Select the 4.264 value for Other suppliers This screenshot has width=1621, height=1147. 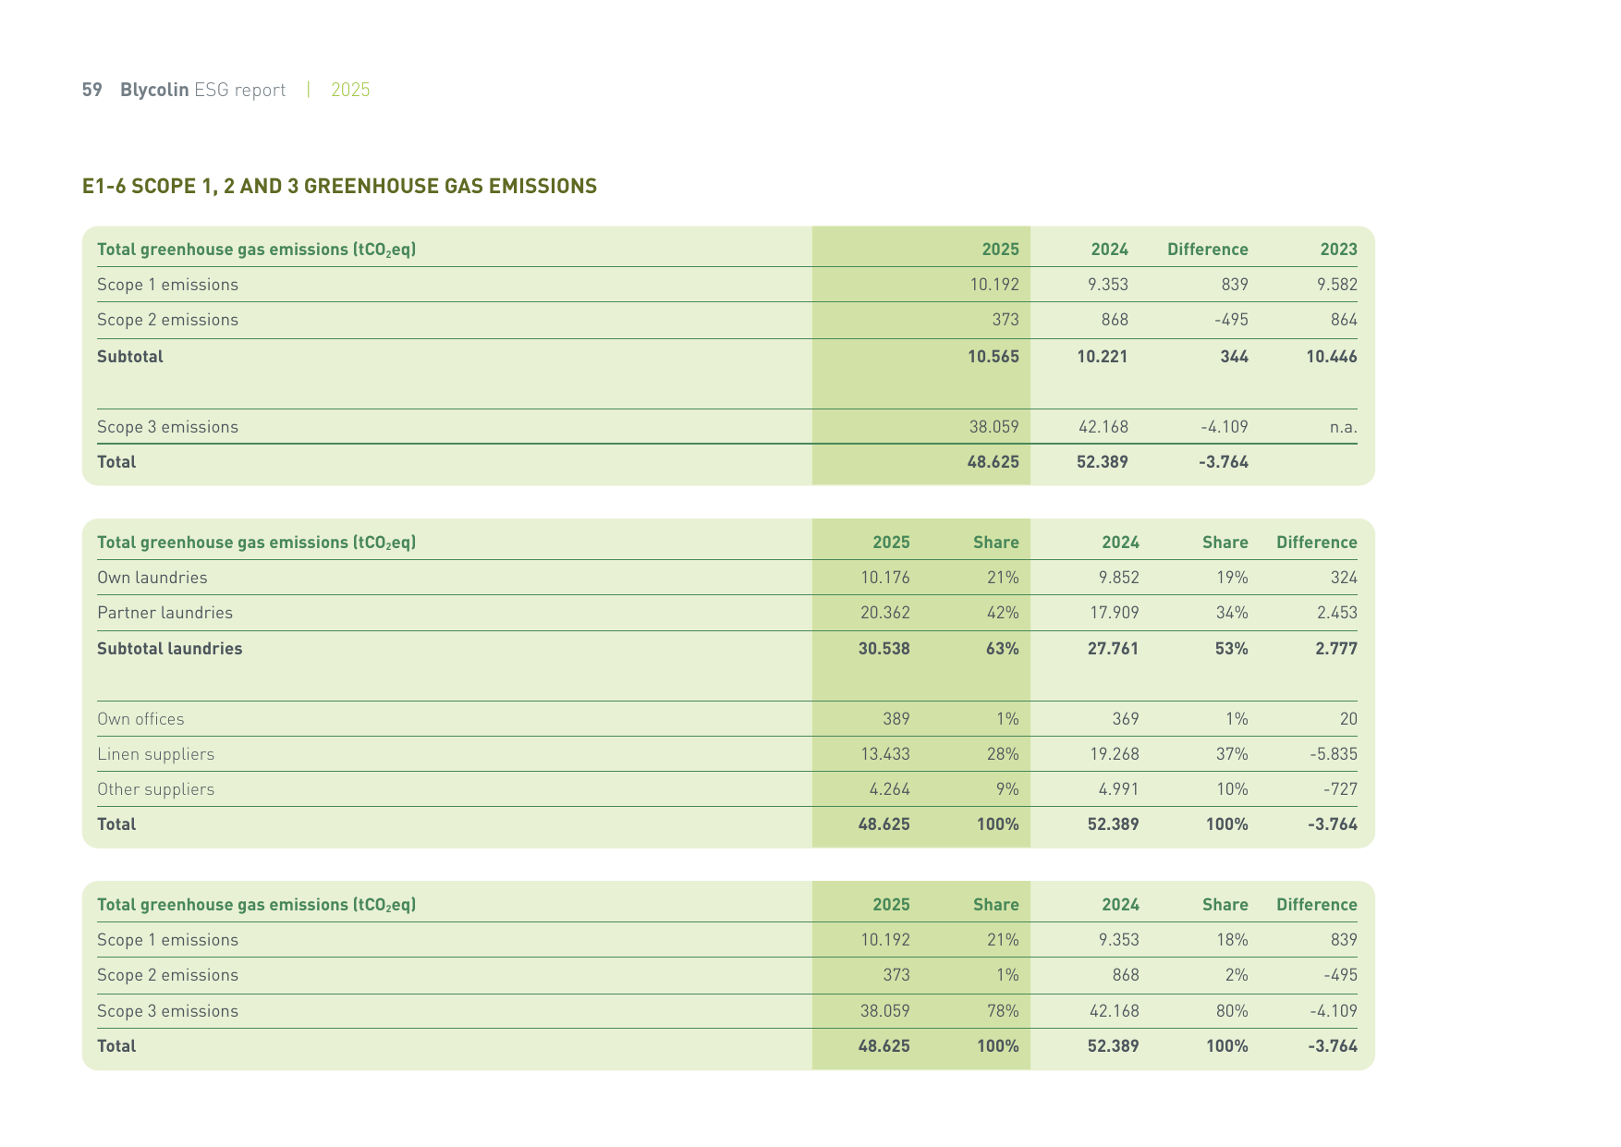pos(889,789)
